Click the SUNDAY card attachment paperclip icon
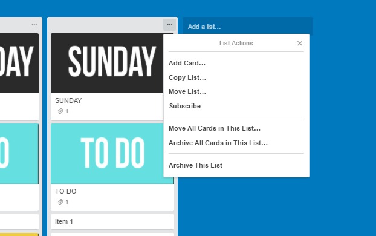This screenshot has height=236, width=376. point(60,111)
